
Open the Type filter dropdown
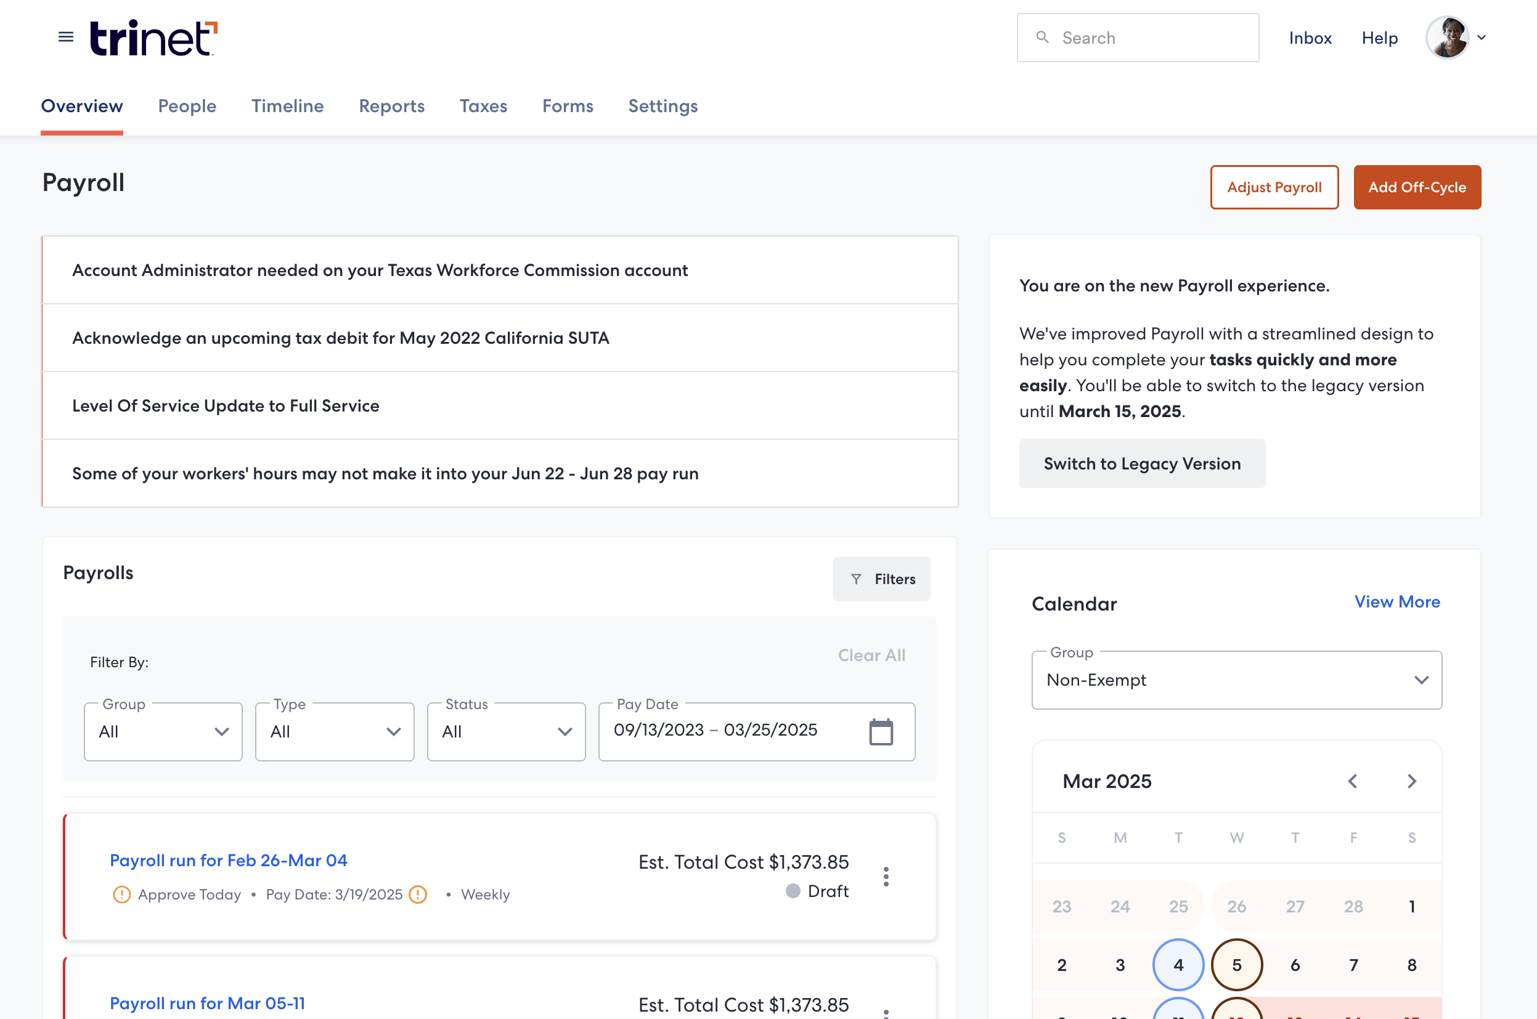coord(335,732)
